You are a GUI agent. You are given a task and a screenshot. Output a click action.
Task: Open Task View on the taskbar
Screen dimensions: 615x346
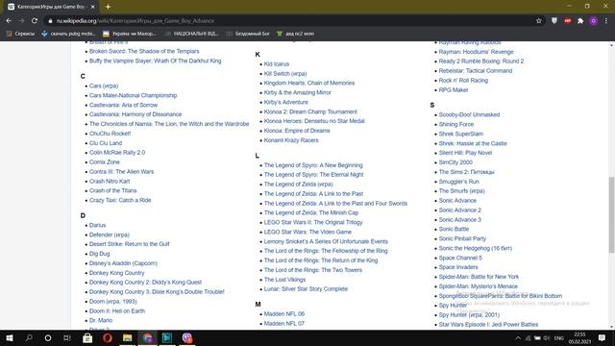pos(67,337)
